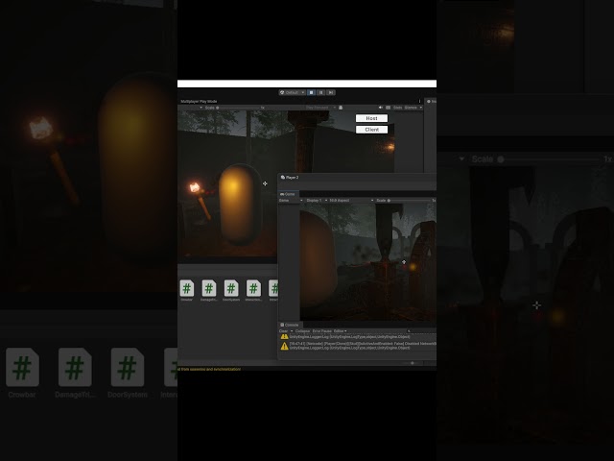This screenshot has height=461, width=614.
Task: Select the DamageTri... script asset
Action: tap(209, 290)
